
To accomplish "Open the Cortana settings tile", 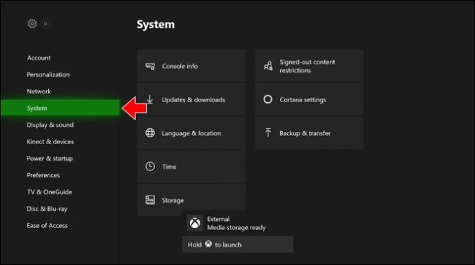I will [309, 100].
